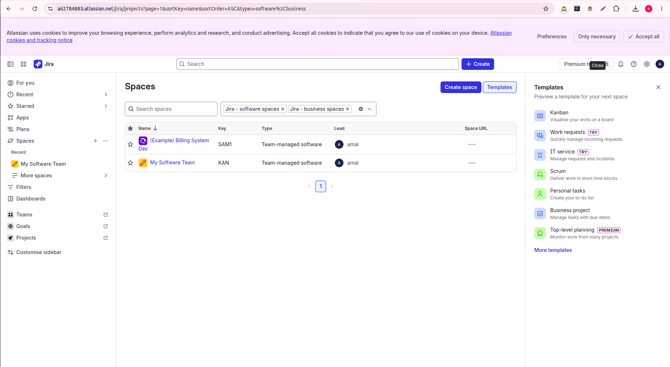Focus the top Search bar
Viewport: 670px width, 367px height.
coord(317,64)
